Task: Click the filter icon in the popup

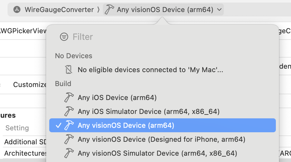Action: (64, 37)
